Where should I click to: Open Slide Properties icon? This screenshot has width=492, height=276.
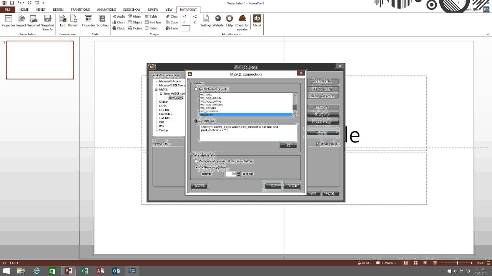click(88, 21)
